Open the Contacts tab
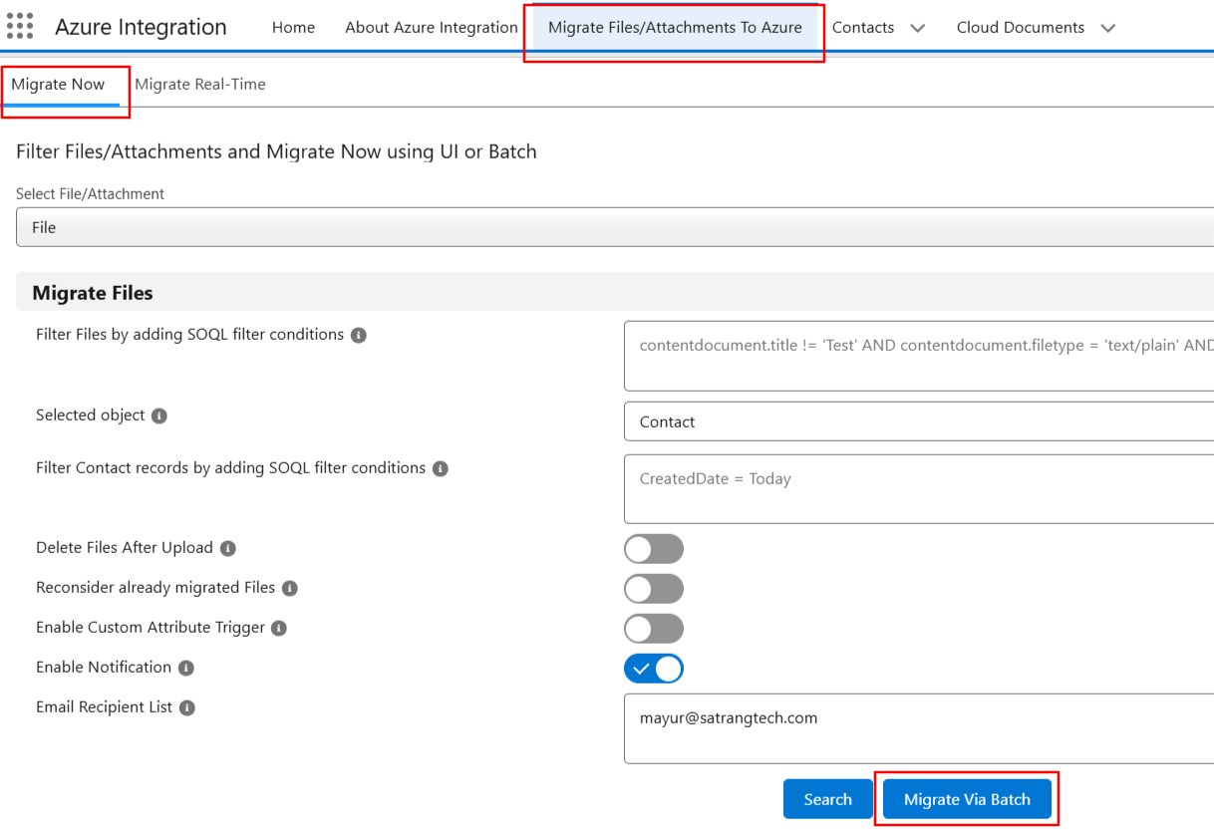Image resolution: width=1214 pixels, height=830 pixels. pyautogui.click(x=863, y=28)
